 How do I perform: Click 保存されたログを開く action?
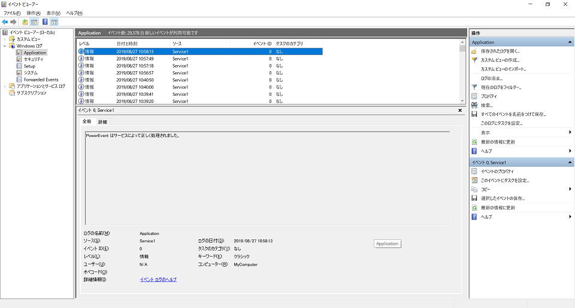coord(500,51)
